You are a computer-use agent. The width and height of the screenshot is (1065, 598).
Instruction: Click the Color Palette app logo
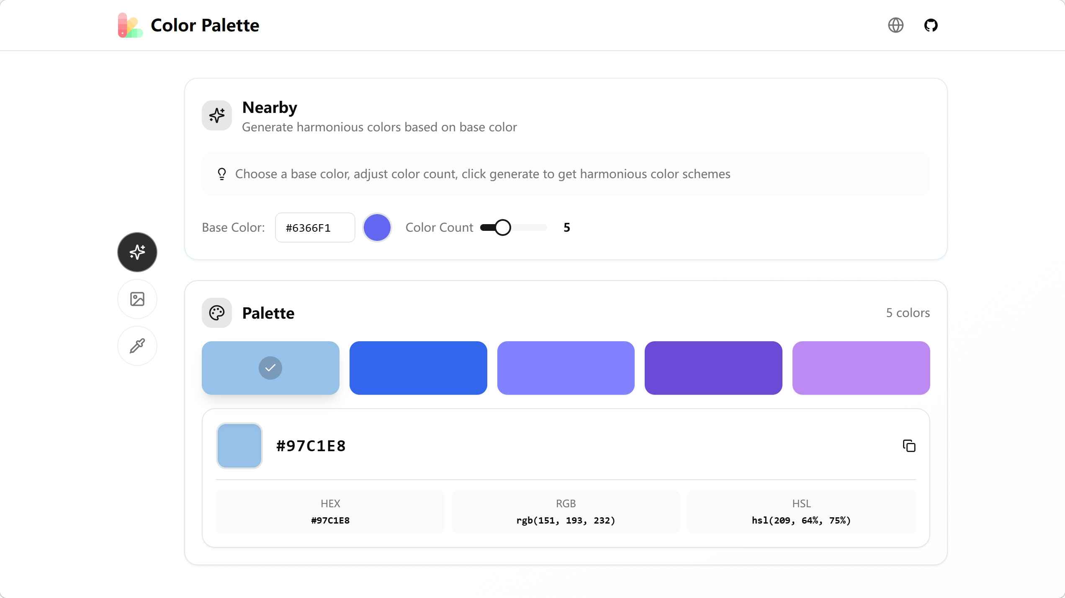[130, 25]
